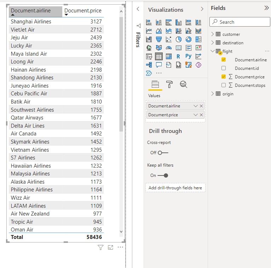Select the Scatter chart visualization

pyautogui.click(x=169, y=39)
